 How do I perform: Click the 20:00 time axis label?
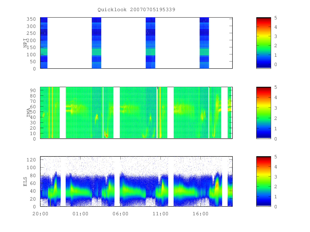point(40,214)
